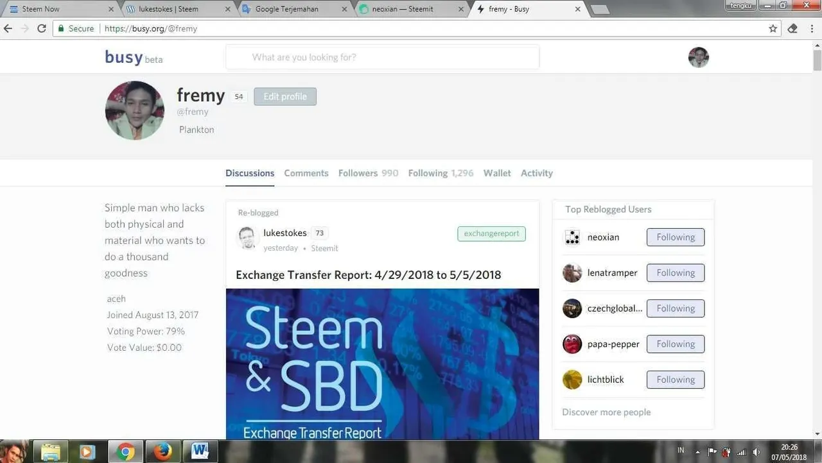Click the browser back arrow

coord(8,28)
